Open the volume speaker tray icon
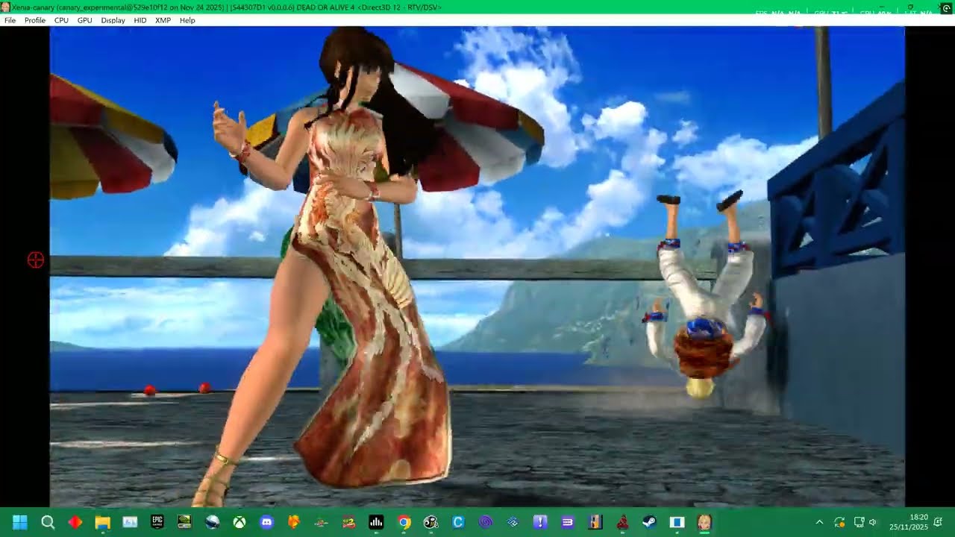This screenshot has height=537, width=955. coord(873,522)
